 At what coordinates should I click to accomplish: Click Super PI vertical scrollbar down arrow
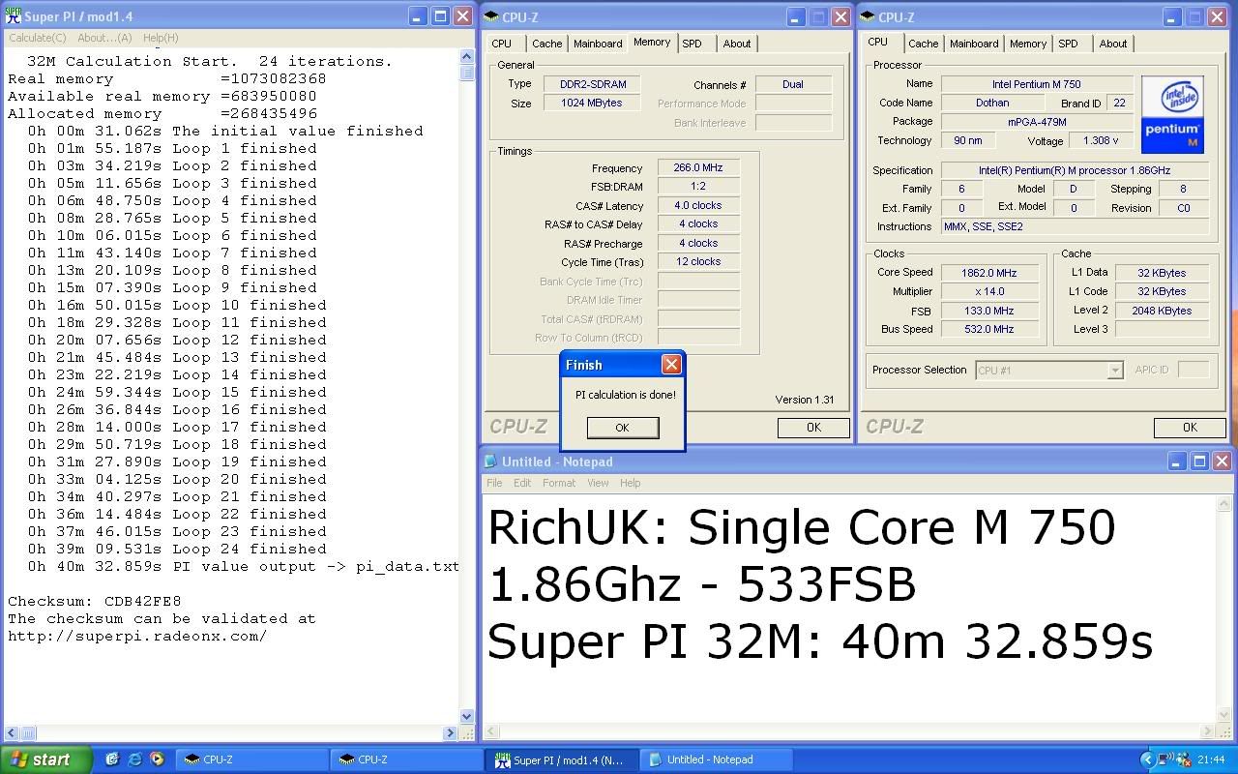coord(467,717)
